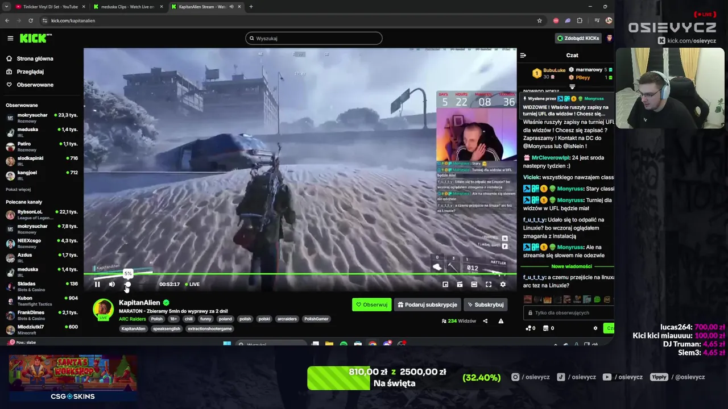The height and width of the screenshot is (409, 728).
Task: Open slodkapinki channel in sidebar
Action: [42, 161]
